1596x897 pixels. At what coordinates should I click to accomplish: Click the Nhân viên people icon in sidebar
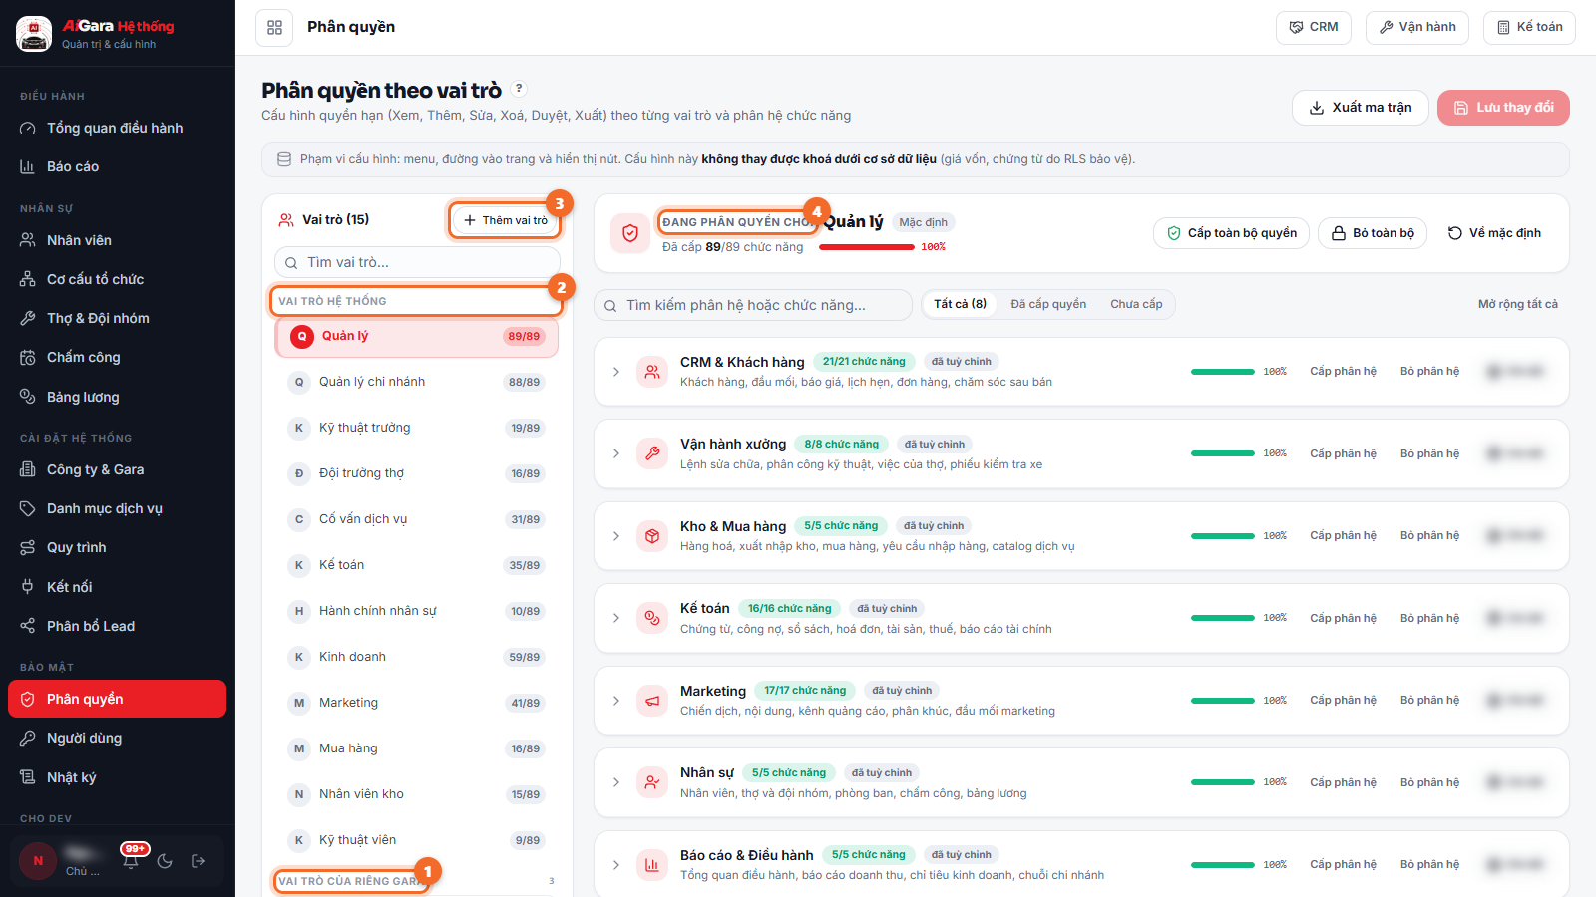[x=28, y=240]
